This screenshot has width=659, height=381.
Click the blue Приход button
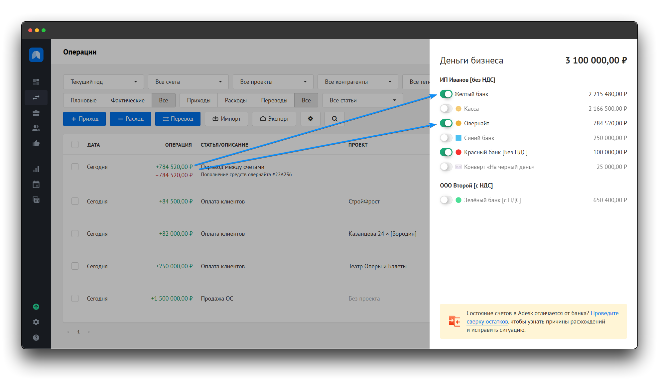click(84, 119)
